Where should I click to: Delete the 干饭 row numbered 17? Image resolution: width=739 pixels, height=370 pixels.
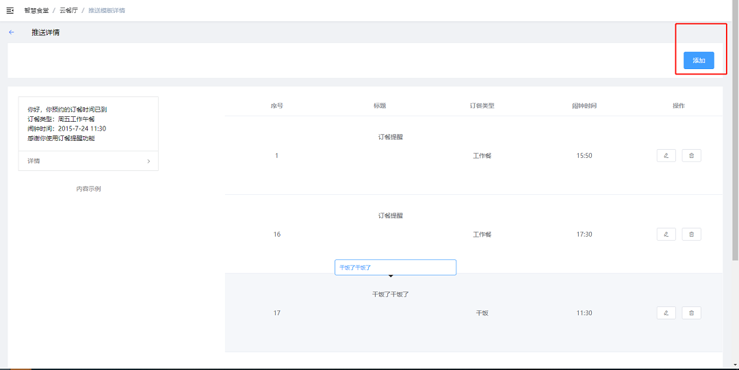pyautogui.click(x=691, y=313)
